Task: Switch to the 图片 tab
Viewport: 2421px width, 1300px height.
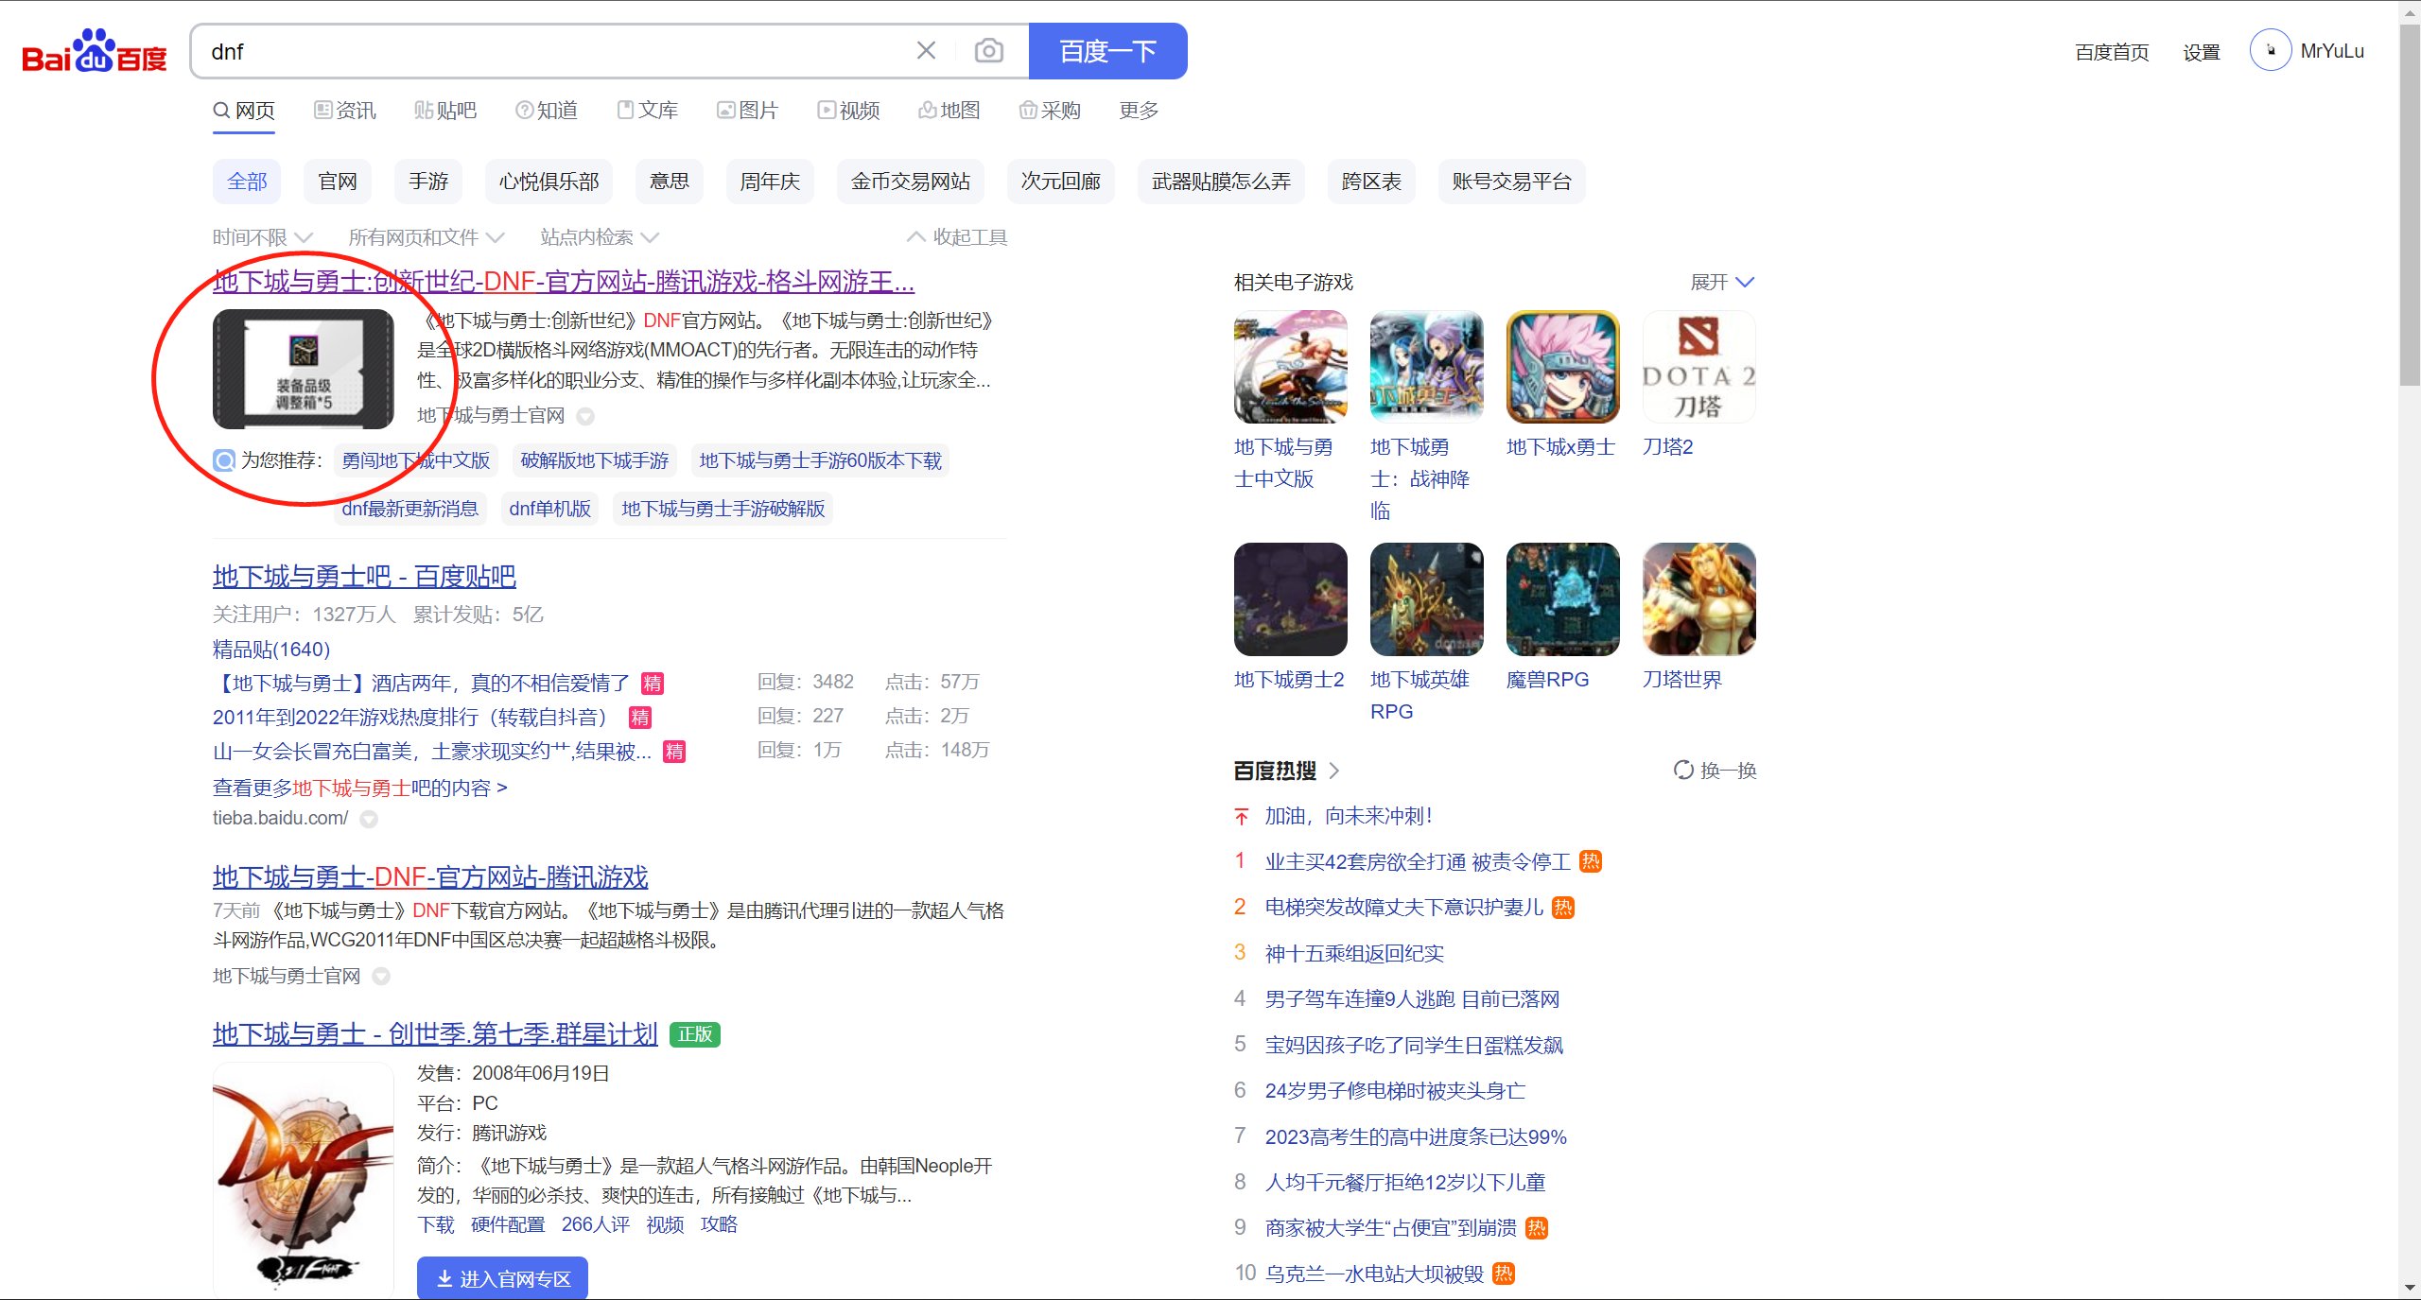Action: [x=748, y=111]
